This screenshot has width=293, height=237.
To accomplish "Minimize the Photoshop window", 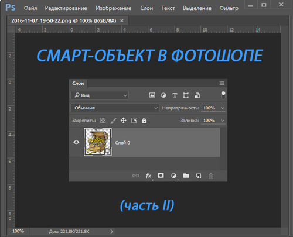I will (251, 5).
